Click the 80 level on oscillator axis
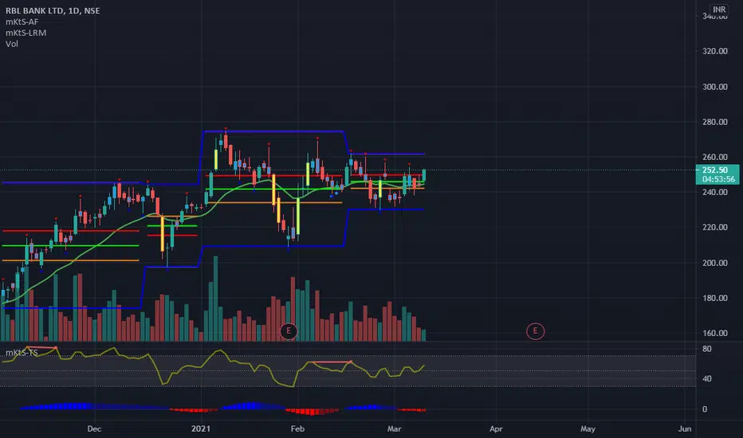The image size is (743, 438). coord(707,349)
